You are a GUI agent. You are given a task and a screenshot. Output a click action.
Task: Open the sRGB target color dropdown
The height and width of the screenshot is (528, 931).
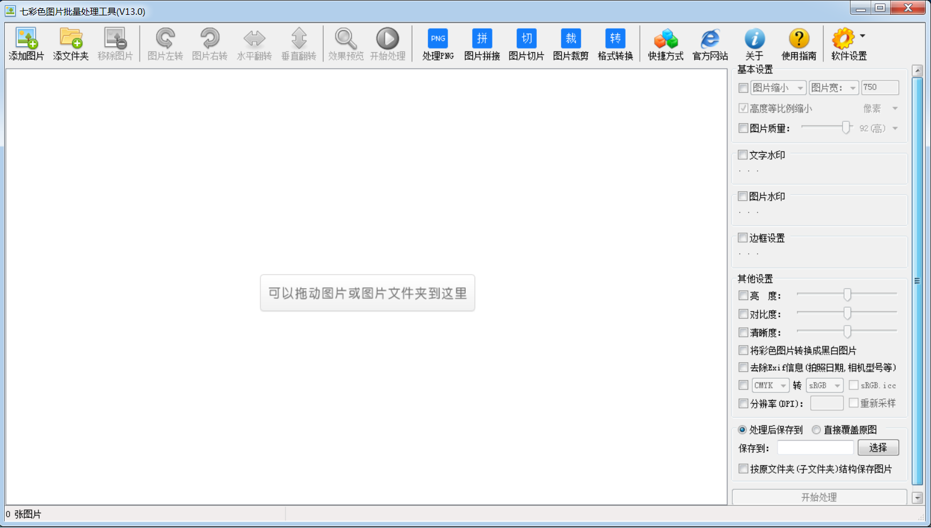coord(825,385)
